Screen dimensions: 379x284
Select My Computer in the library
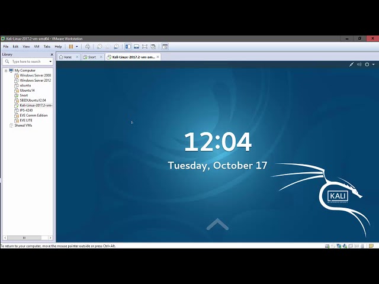pos(25,70)
